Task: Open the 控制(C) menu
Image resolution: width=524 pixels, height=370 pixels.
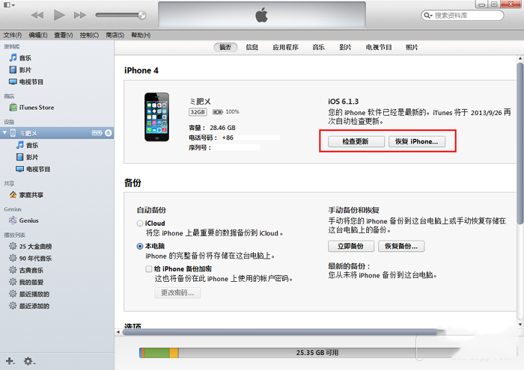Action: 89,35
